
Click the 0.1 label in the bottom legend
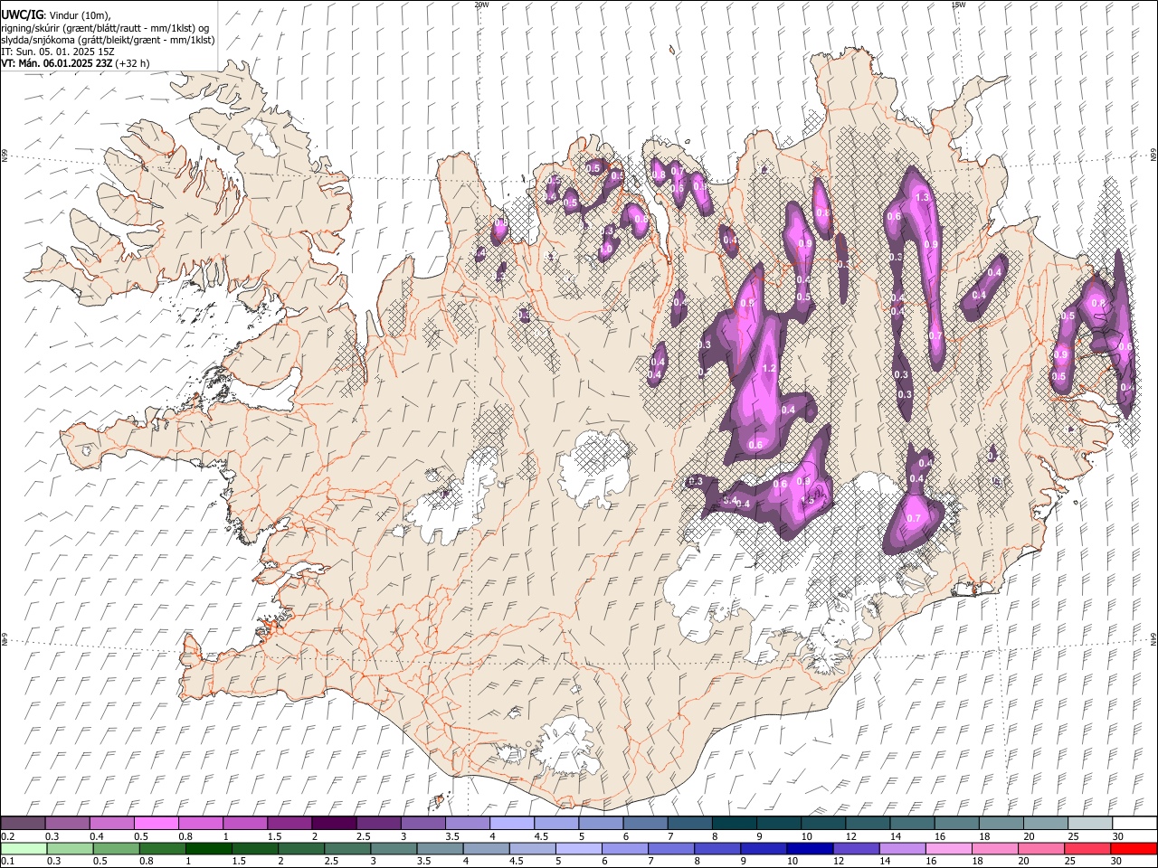8,861
